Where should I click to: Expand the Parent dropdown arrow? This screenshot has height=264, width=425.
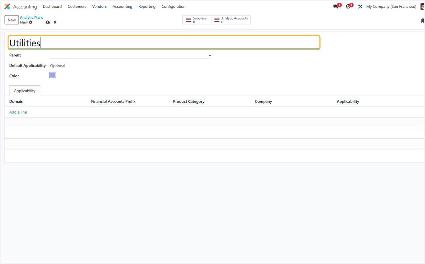tap(210, 56)
